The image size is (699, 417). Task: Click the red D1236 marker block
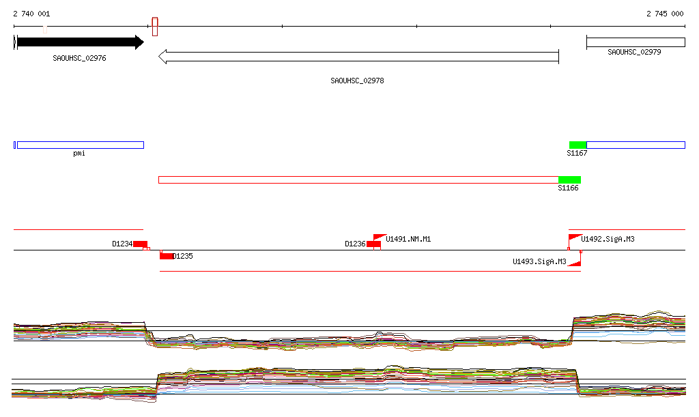tap(373, 244)
